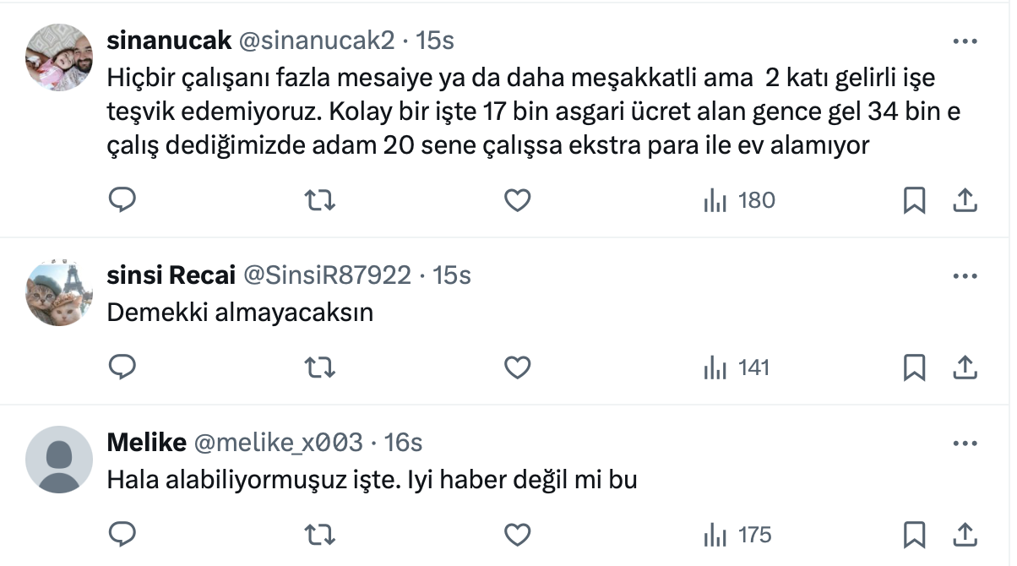Open sinsi Recai's cat profile picture

pyautogui.click(x=59, y=292)
